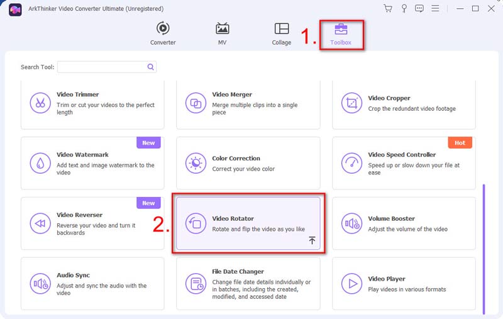Click the Video Reverser rewind icon
503x319 pixels.
click(x=40, y=223)
